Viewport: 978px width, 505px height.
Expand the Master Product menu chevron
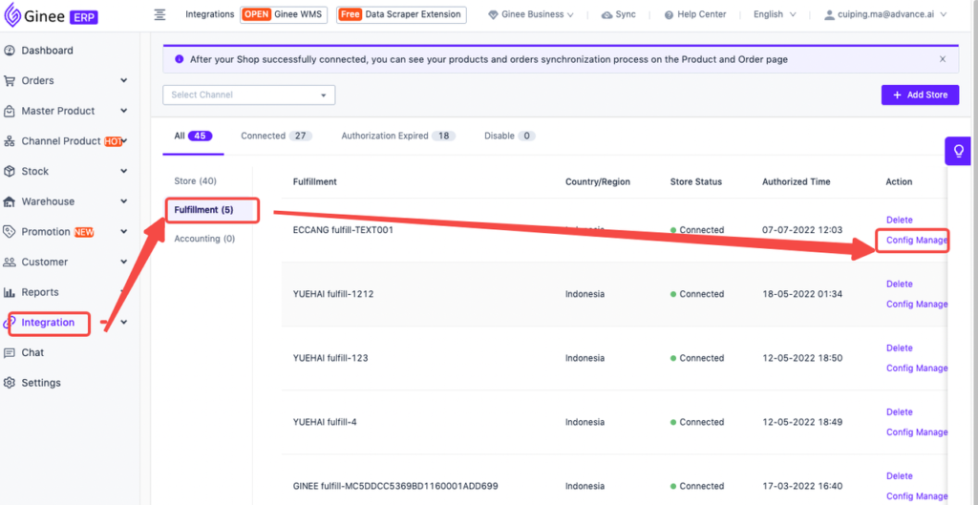pos(124,111)
